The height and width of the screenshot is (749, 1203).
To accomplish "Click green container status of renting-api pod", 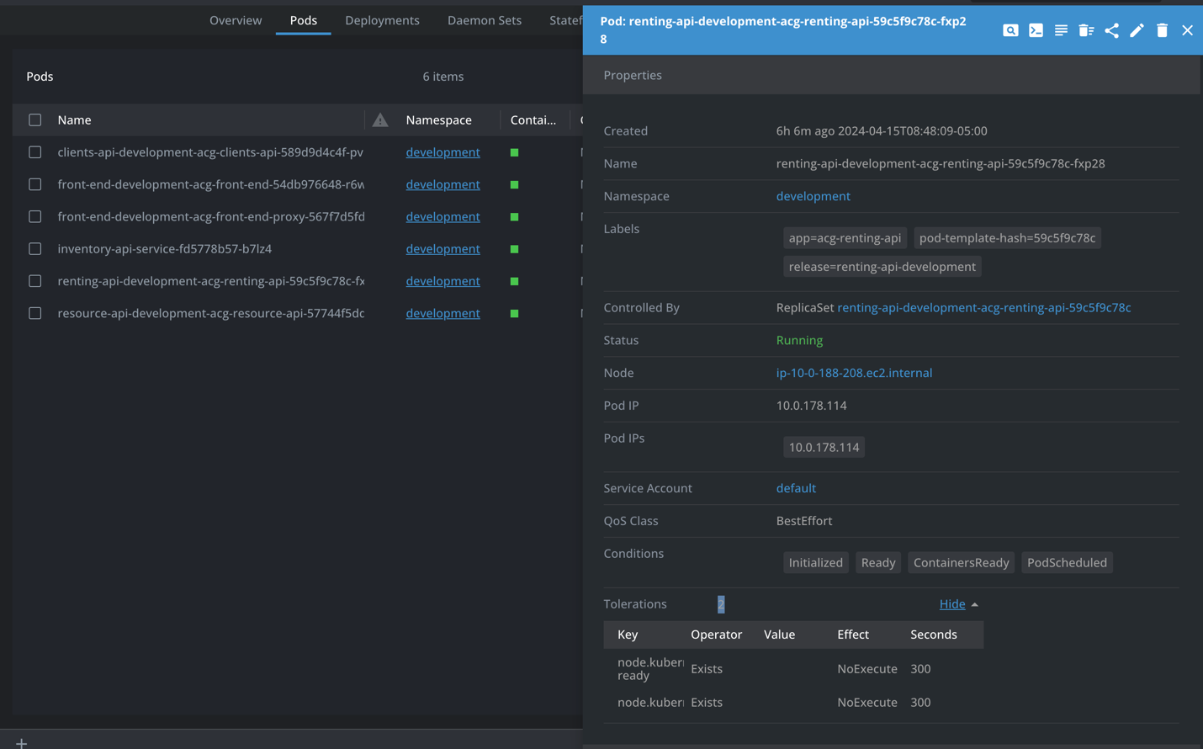I will (514, 281).
